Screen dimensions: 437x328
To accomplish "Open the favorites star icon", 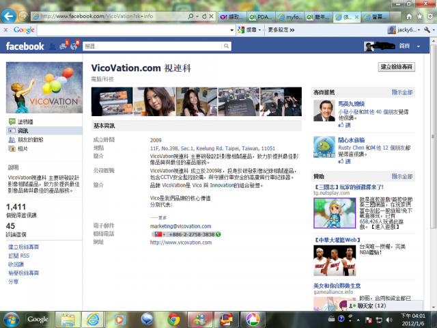I will [x=420, y=16].
